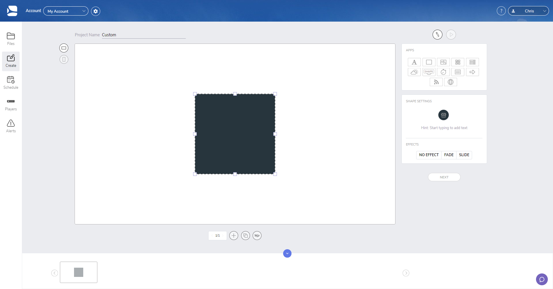Insert a QR code app
The image size is (553, 289).
coord(458,62)
